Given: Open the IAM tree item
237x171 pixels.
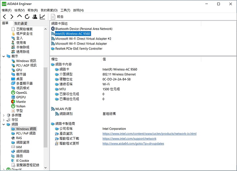Looking at the screenshot, I should tap(17, 147).
